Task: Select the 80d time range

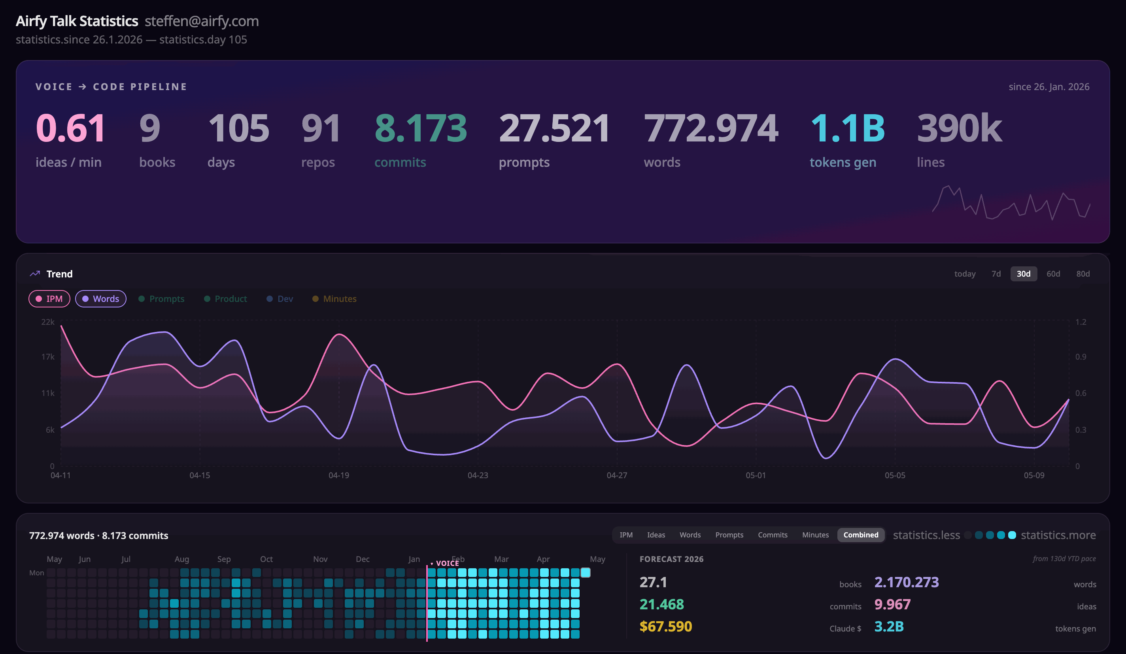Action: (1083, 274)
